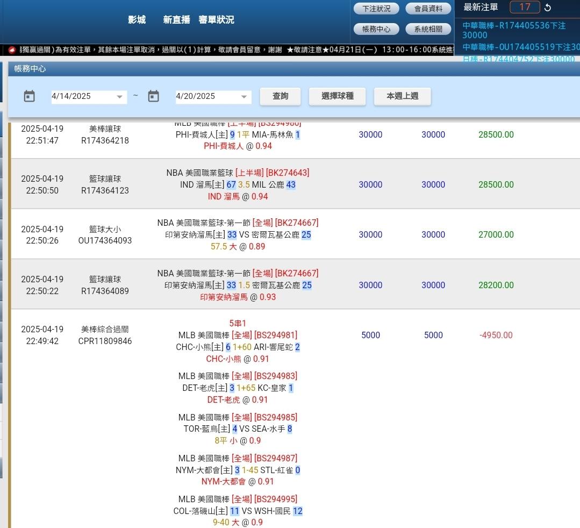The width and height of the screenshot is (580, 528).
Task: Click the result 28200.00 amount
Action: pyautogui.click(x=496, y=286)
